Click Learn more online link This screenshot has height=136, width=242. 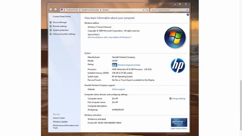(x=179, y=128)
